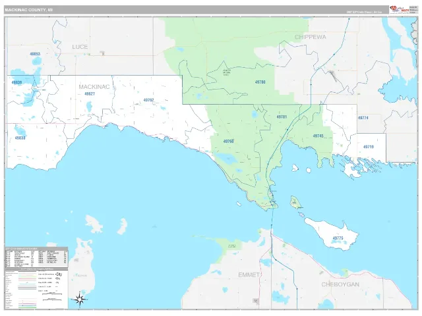Select ZIP code label 49775 on the island
422x316 pixels.
coord(338,238)
